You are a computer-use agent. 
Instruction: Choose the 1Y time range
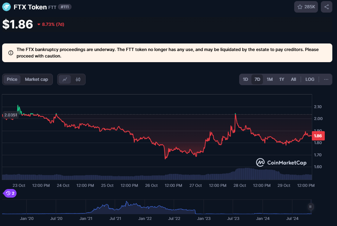point(282,79)
